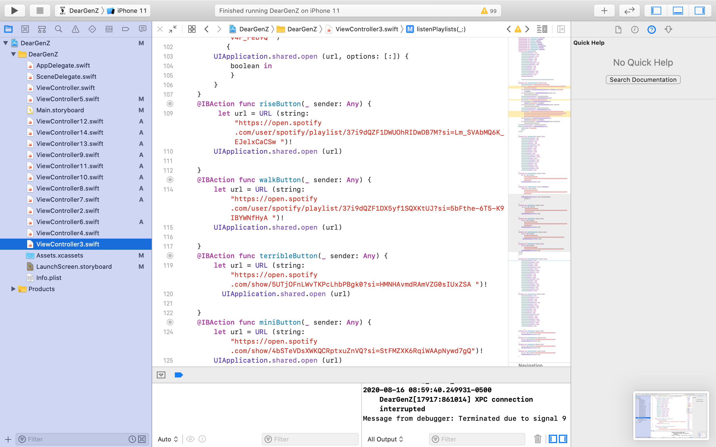Open the Issue navigator warning icon
This screenshot has height=447, width=716.
(x=76, y=29)
